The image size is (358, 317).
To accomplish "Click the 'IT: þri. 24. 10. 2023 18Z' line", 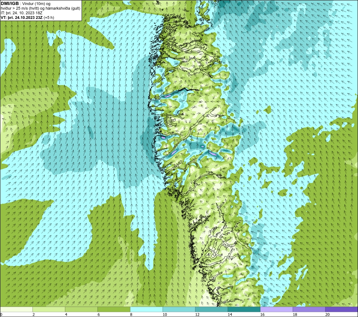I will 21,13.
